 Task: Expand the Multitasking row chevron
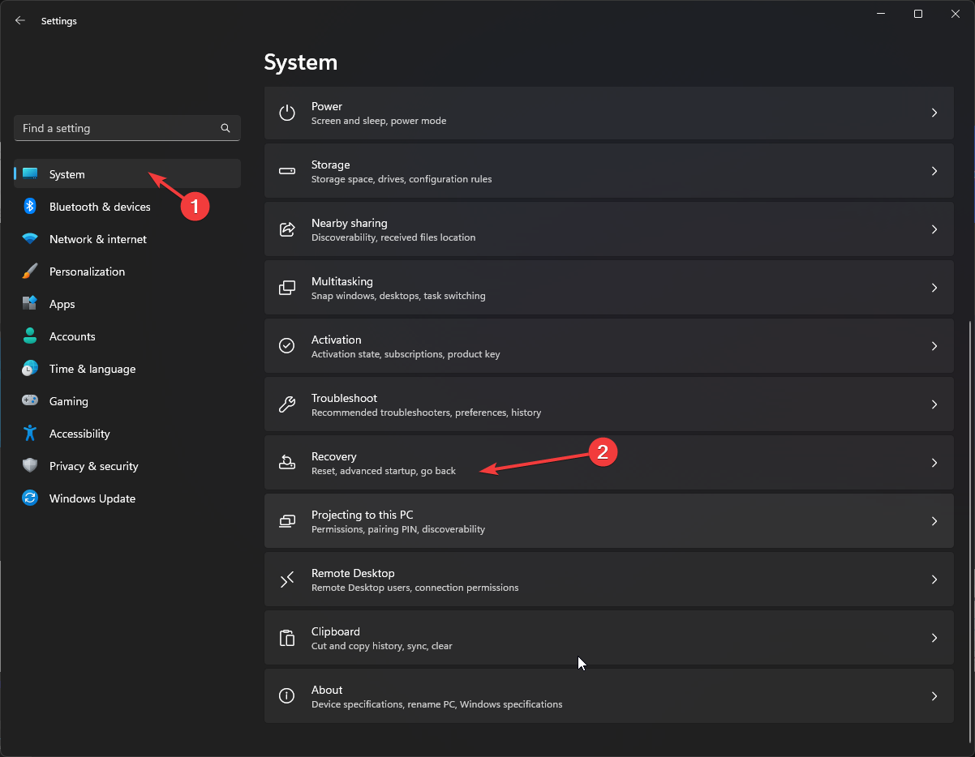pos(934,288)
